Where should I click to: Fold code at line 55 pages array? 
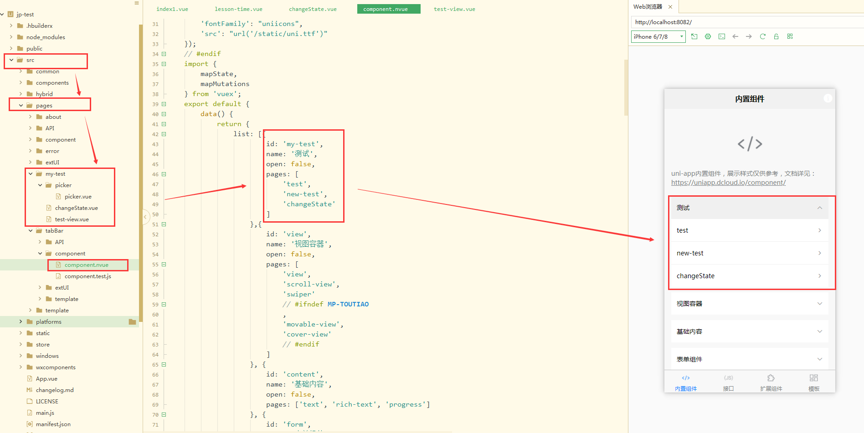pos(164,265)
